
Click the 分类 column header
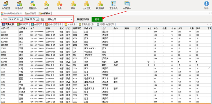point(107,28)
